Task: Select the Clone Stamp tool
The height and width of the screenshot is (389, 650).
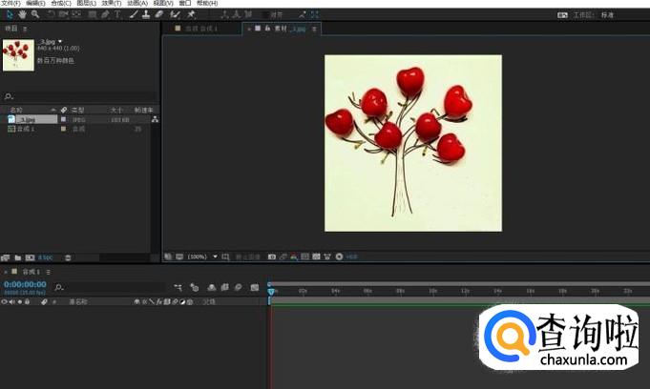Action: pyautogui.click(x=146, y=14)
